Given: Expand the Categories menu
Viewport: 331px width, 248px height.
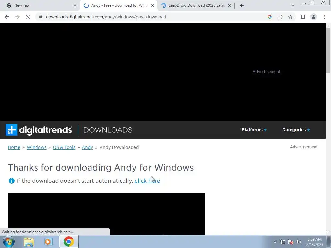Looking at the screenshot, I should tap(296, 130).
